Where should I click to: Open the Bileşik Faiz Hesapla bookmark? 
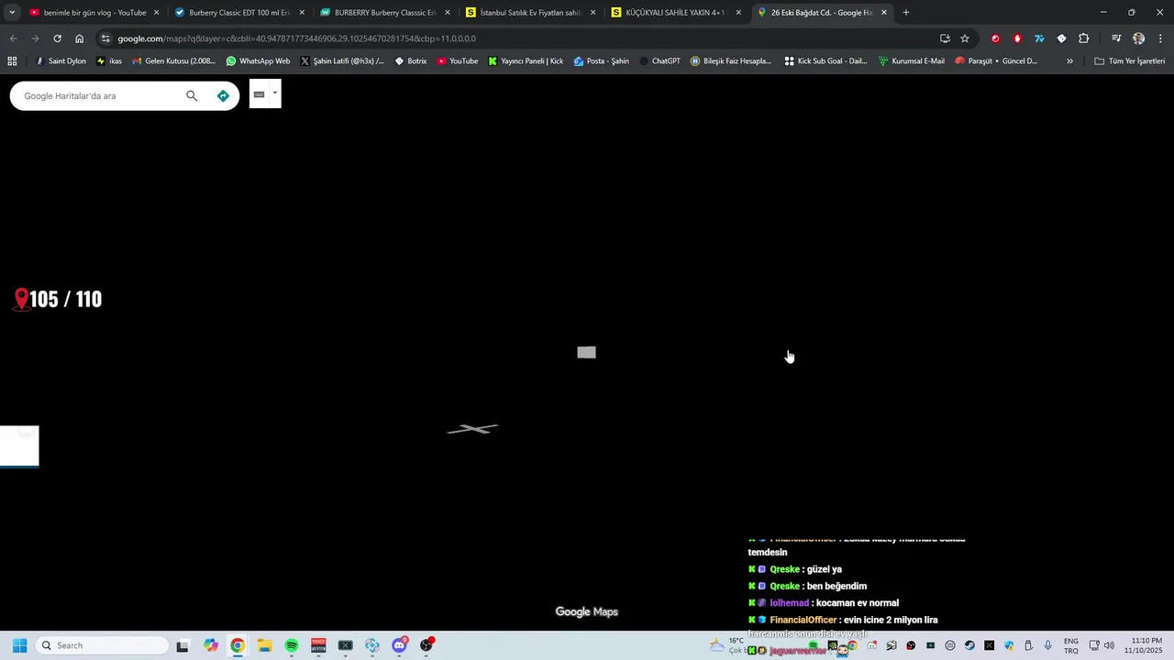pyautogui.click(x=731, y=61)
